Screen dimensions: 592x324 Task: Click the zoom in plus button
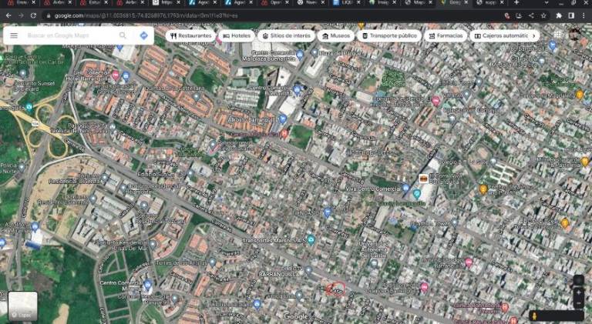578,292
